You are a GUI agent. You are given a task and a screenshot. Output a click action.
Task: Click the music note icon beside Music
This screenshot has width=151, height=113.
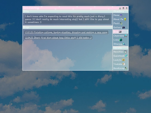[x=121, y=23]
